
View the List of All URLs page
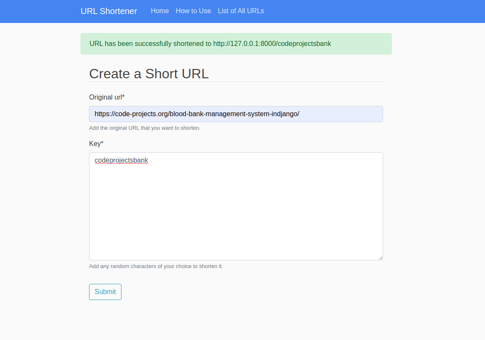coord(241,11)
